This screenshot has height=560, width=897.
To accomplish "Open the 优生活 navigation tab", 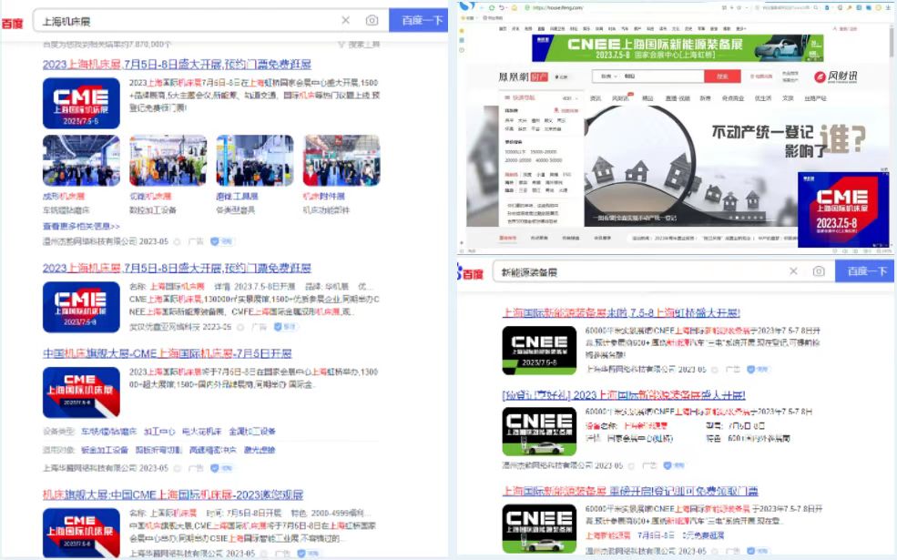I will pos(762,98).
